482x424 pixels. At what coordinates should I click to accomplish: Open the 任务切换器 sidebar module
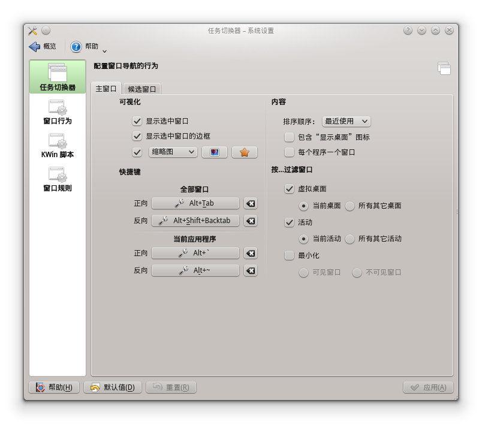(58, 77)
